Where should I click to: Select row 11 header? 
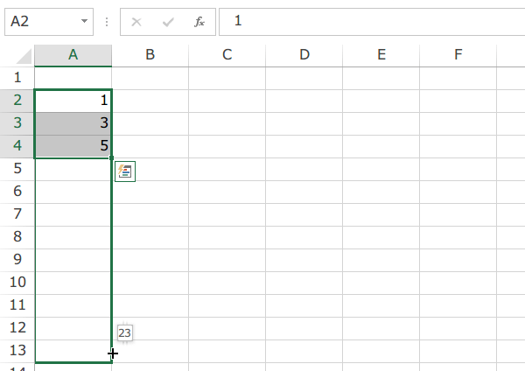(17, 305)
